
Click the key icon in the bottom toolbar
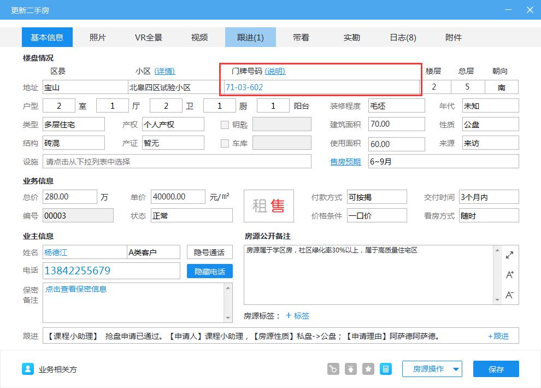pyautogui.click(x=333, y=369)
